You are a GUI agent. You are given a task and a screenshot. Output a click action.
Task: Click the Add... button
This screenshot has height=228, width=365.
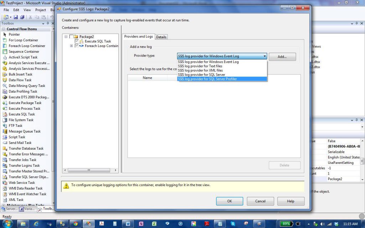(282, 56)
